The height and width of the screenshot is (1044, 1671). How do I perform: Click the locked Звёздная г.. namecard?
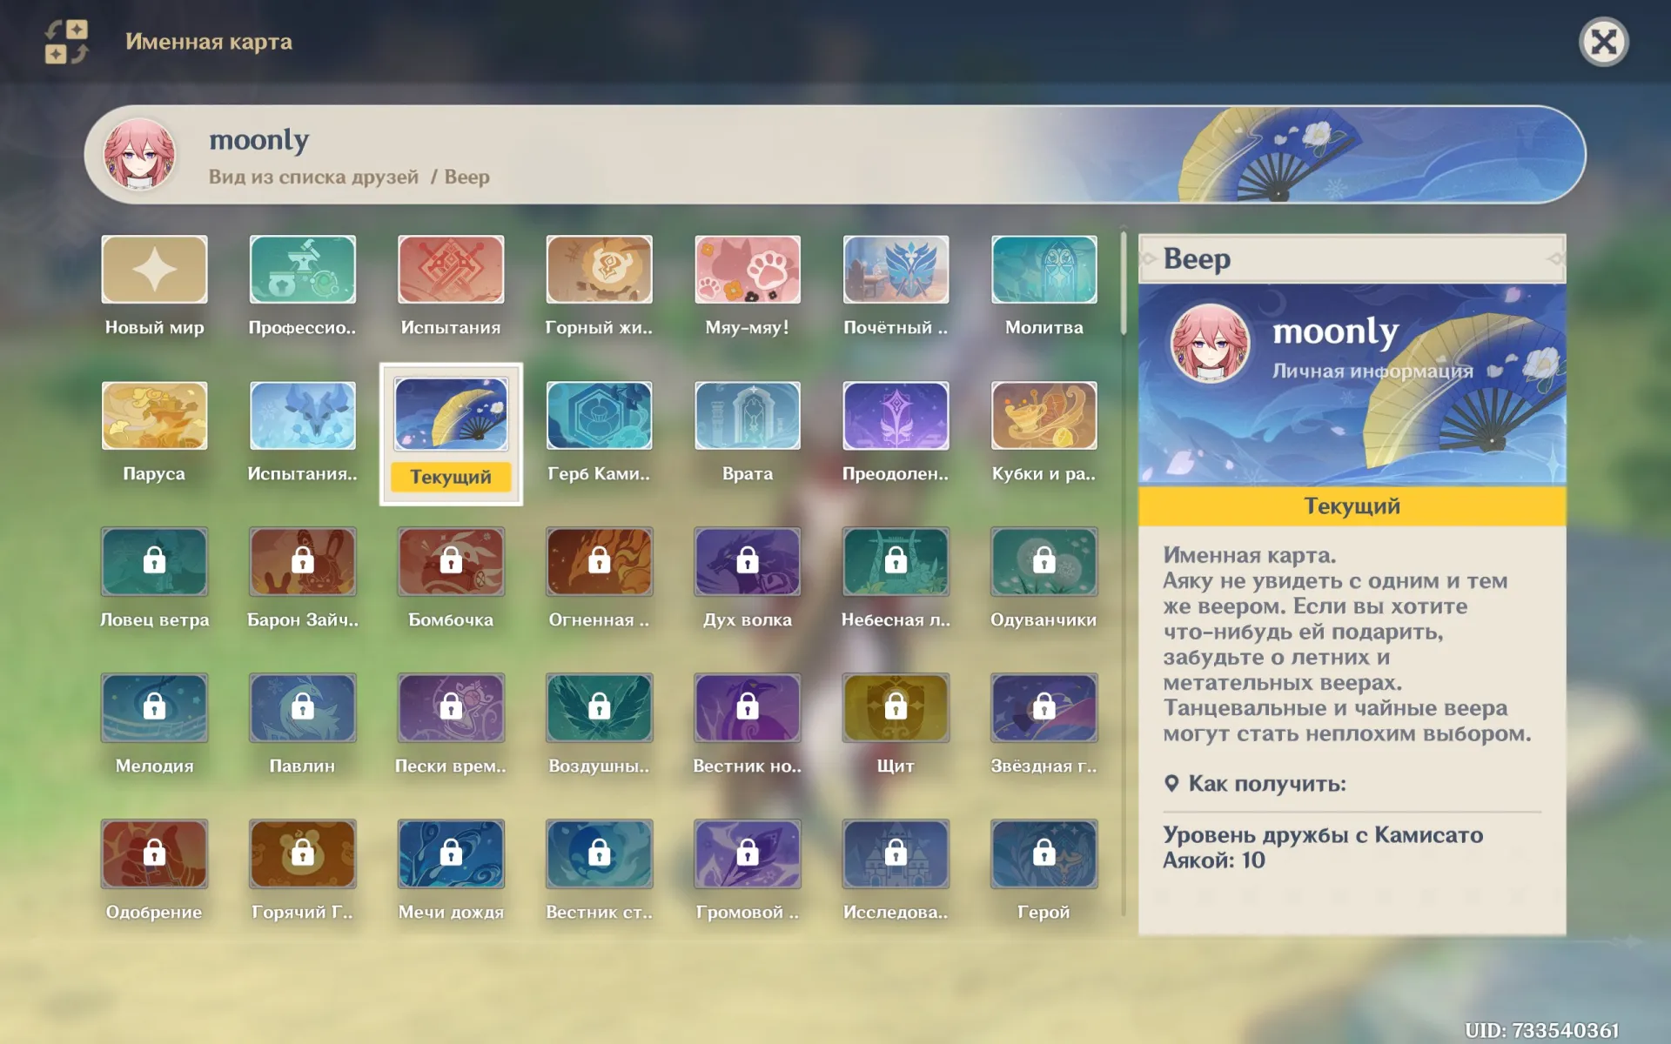1044,708
